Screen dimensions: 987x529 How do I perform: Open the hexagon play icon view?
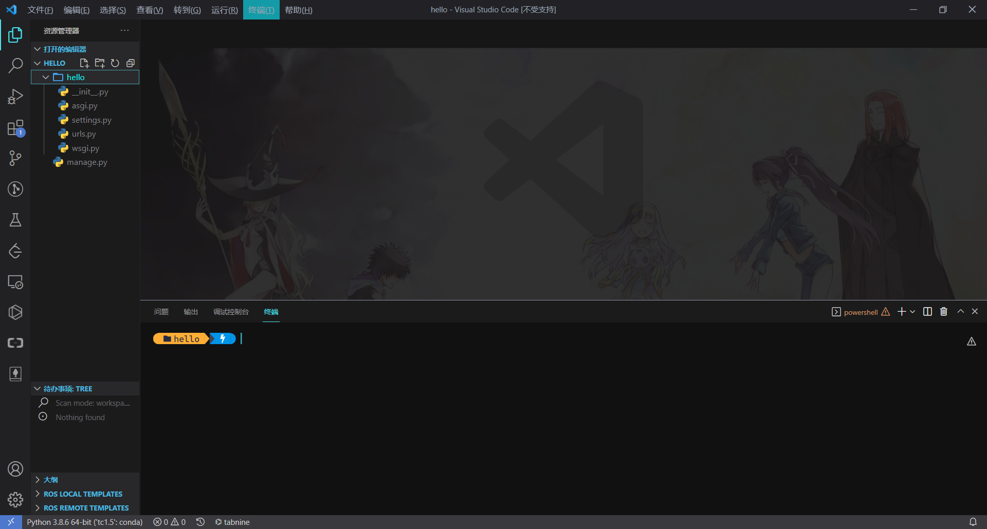coord(15,312)
